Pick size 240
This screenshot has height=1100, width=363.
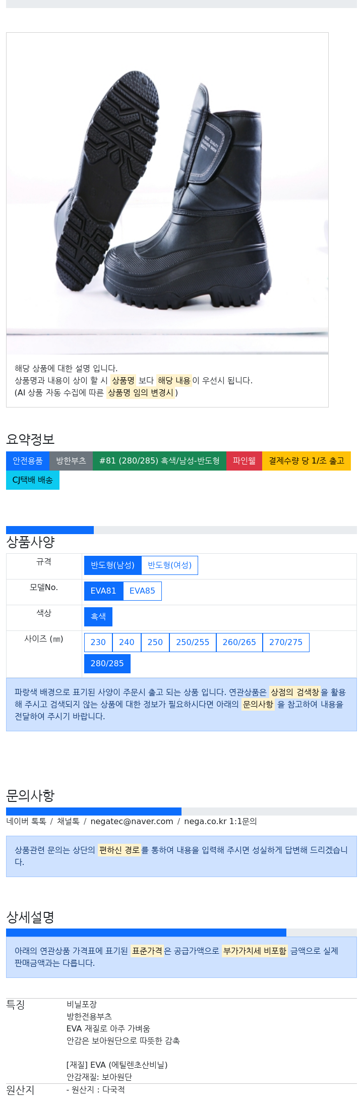pos(127,643)
